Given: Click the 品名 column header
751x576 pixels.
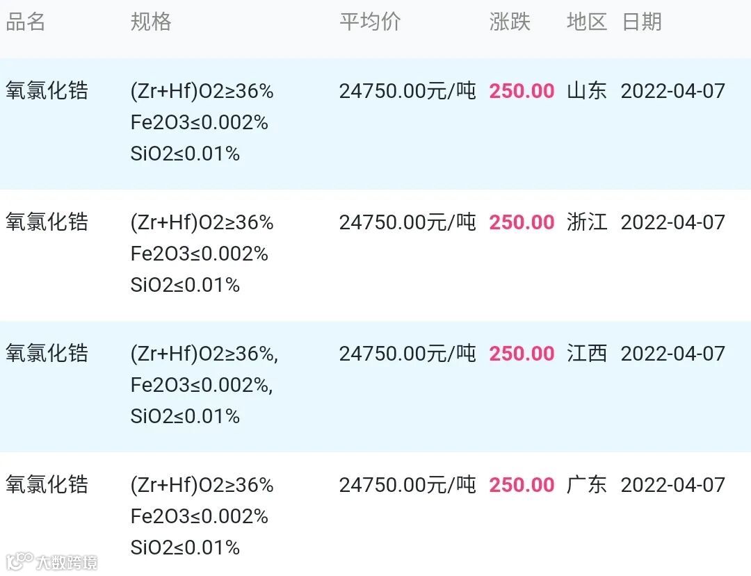Looking at the screenshot, I should pyautogui.click(x=26, y=22).
